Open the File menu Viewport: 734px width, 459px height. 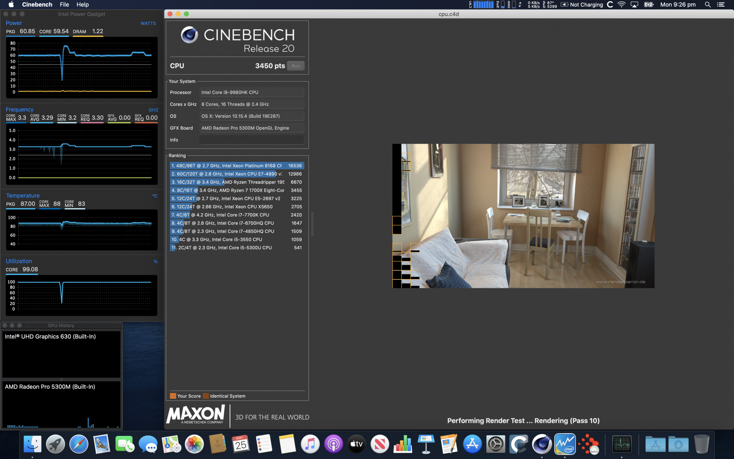(65, 4)
